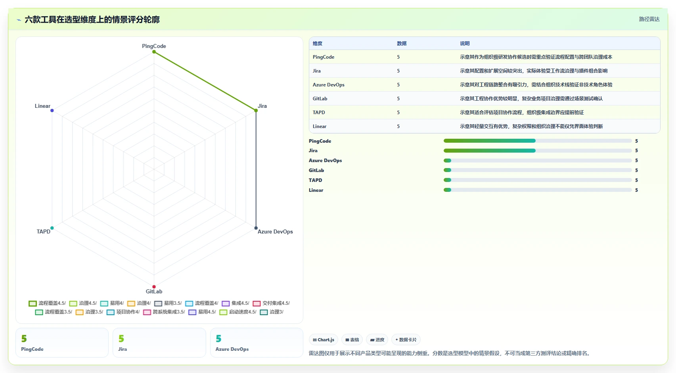Viewport: 676px width, 373px height.
Task: Click the Linear progress bar
Action: coord(538,190)
